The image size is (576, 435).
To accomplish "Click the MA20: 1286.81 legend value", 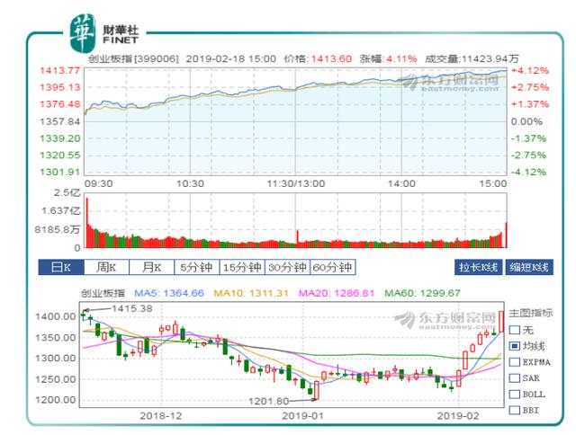I will (337, 293).
